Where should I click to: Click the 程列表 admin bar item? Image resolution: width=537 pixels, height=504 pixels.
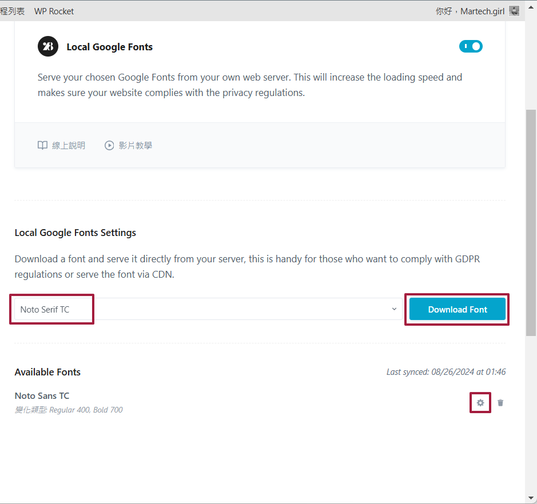12,11
